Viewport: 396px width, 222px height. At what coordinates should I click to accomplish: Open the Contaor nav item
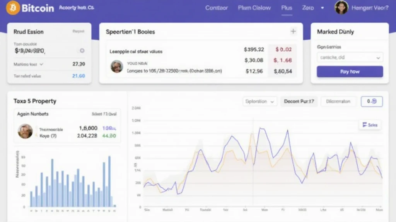217,8
